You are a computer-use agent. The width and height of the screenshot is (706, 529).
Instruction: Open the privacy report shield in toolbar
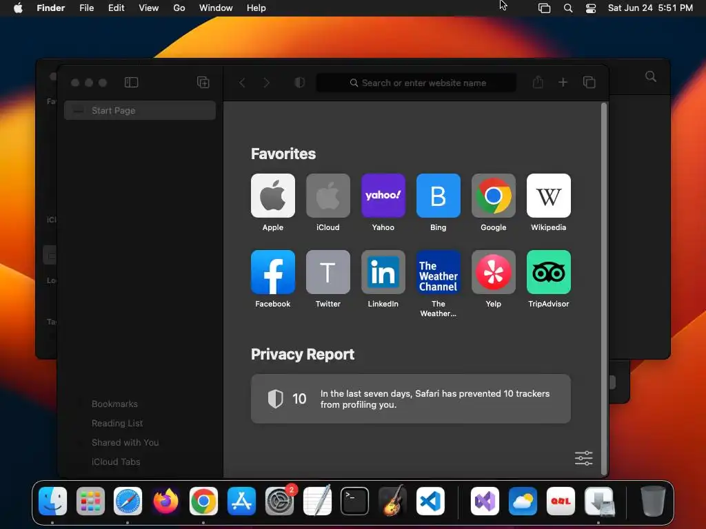click(299, 83)
